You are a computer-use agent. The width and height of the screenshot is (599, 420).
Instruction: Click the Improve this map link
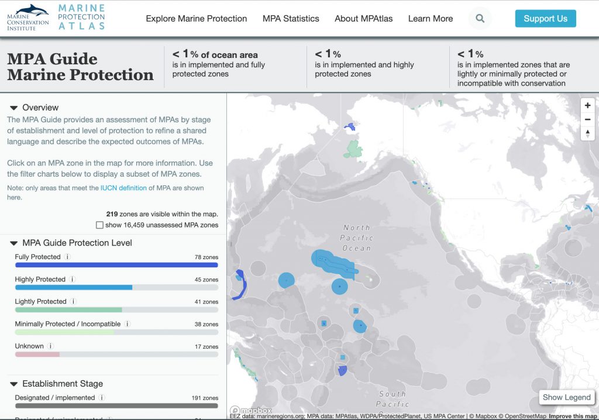pyautogui.click(x=573, y=416)
